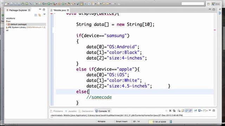
Task: Click the Smart Insert status entry
Action: click(x=122, y=121)
